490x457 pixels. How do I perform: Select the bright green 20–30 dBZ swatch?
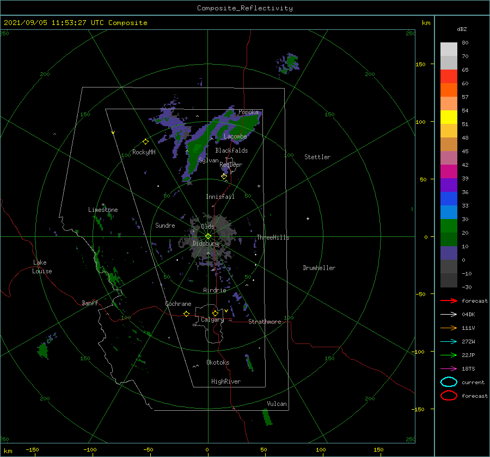(449, 226)
